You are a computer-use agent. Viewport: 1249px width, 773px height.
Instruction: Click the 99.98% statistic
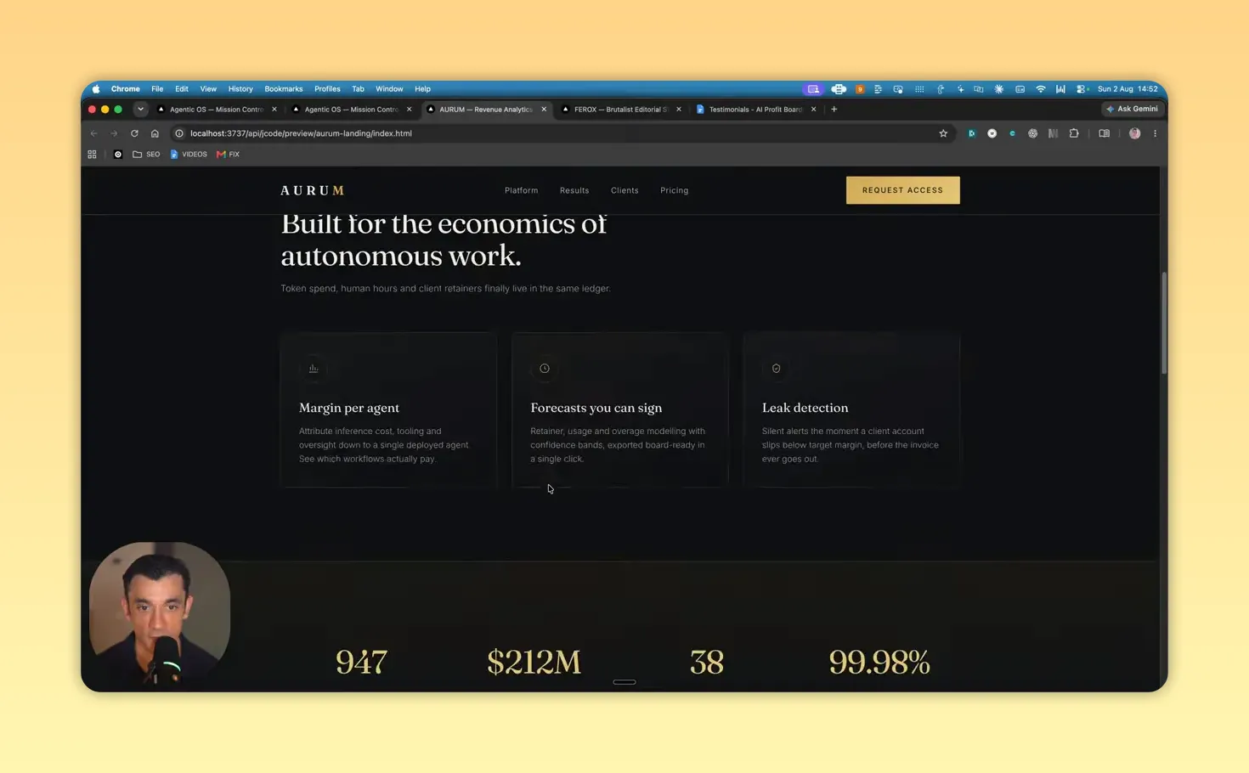pyautogui.click(x=879, y=662)
